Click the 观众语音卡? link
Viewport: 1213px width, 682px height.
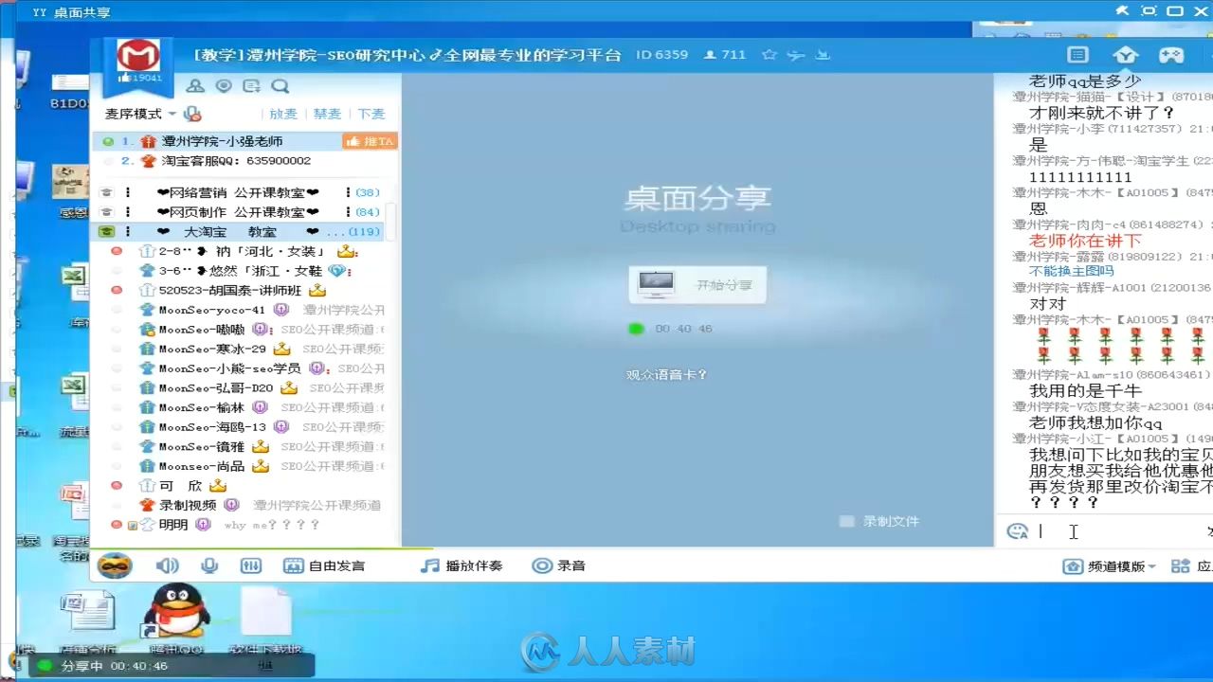[x=667, y=375]
